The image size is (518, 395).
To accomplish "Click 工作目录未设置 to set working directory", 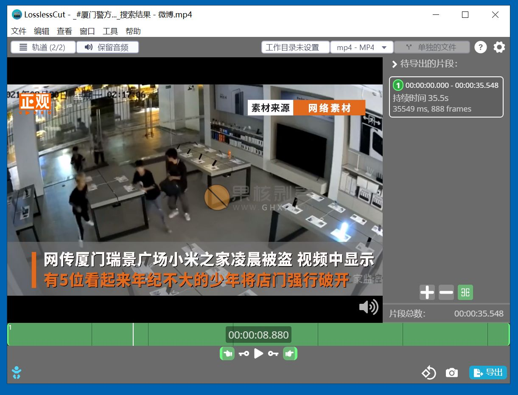I will pos(295,47).
